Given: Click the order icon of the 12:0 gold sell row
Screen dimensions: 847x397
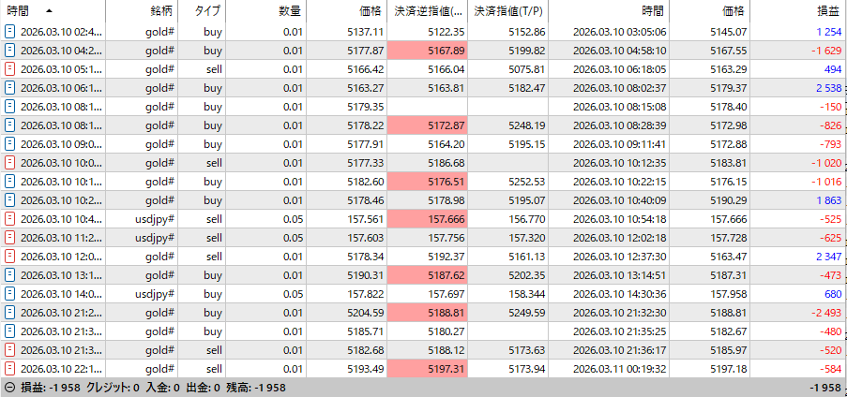Looking at the screenshot, I should point(10,257).
